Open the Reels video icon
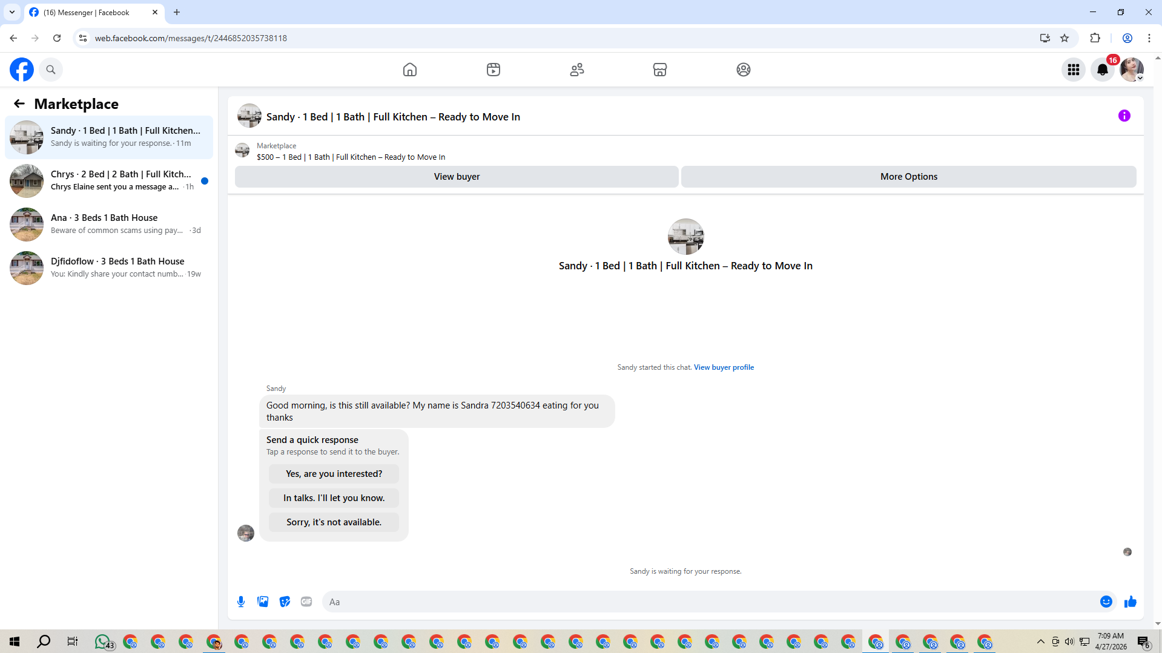Viewport: 1162px width, 653px height. tap(494, 70)
